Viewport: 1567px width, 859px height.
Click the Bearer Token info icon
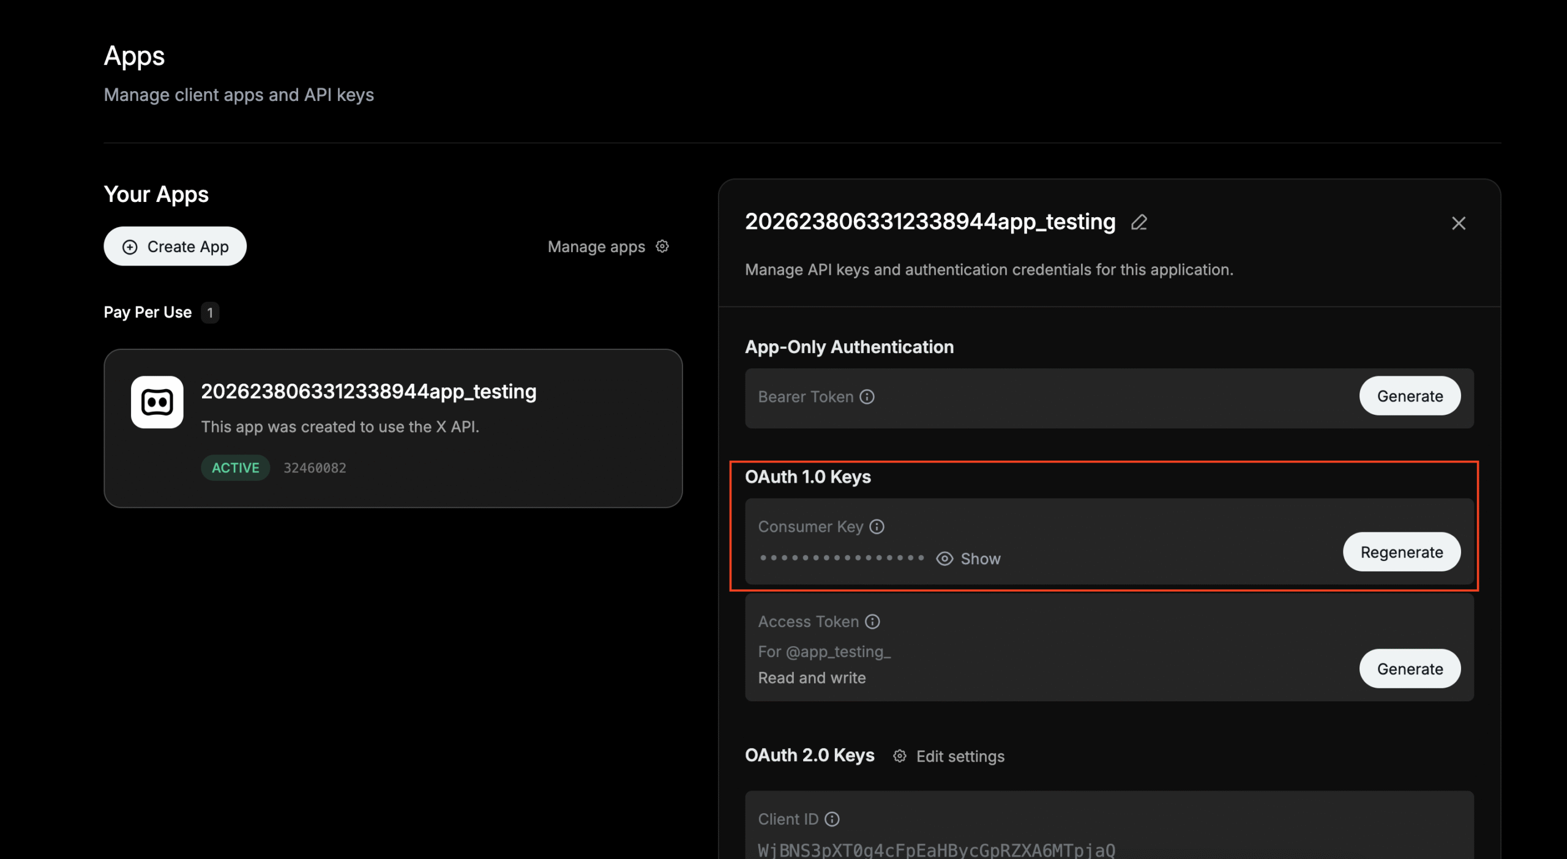(867, 397)
